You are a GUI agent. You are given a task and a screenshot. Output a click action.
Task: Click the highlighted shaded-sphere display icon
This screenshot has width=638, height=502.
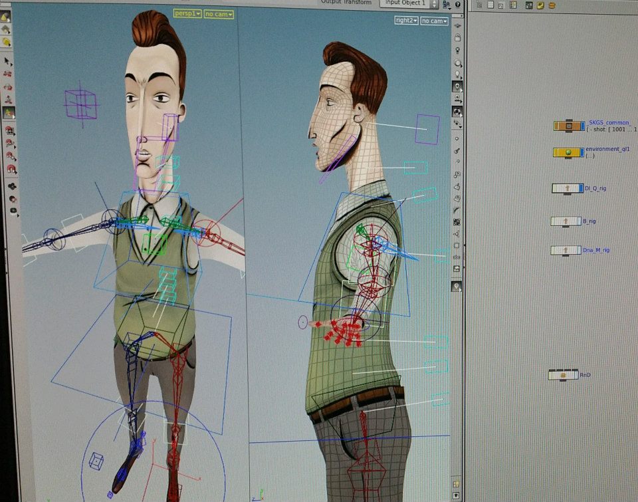pos(457,112)
